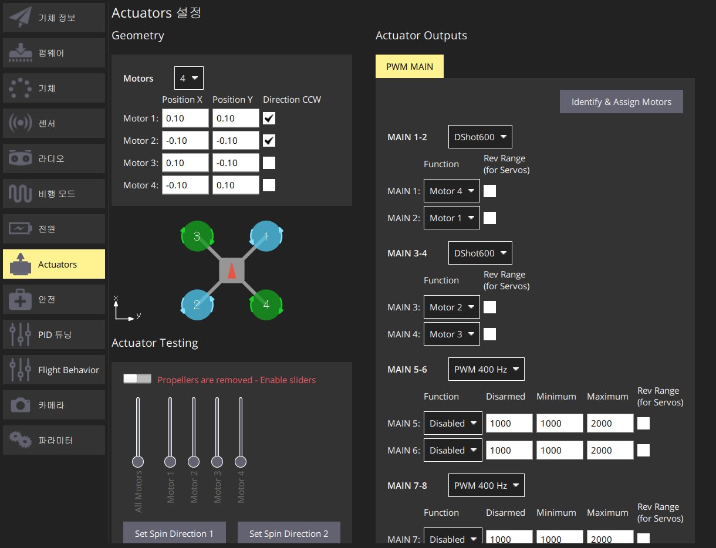The height and width of the screenshot is (548, 716).
Task: Click the parameters gears icon
Action: (21, 440)
